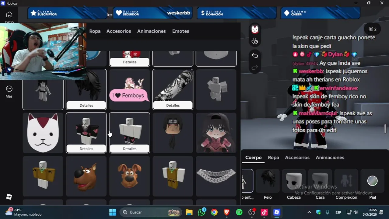Viewport: 389px width, 219px height.
Task: Open the Emotes tab
Action: click(x=180, y=31)
